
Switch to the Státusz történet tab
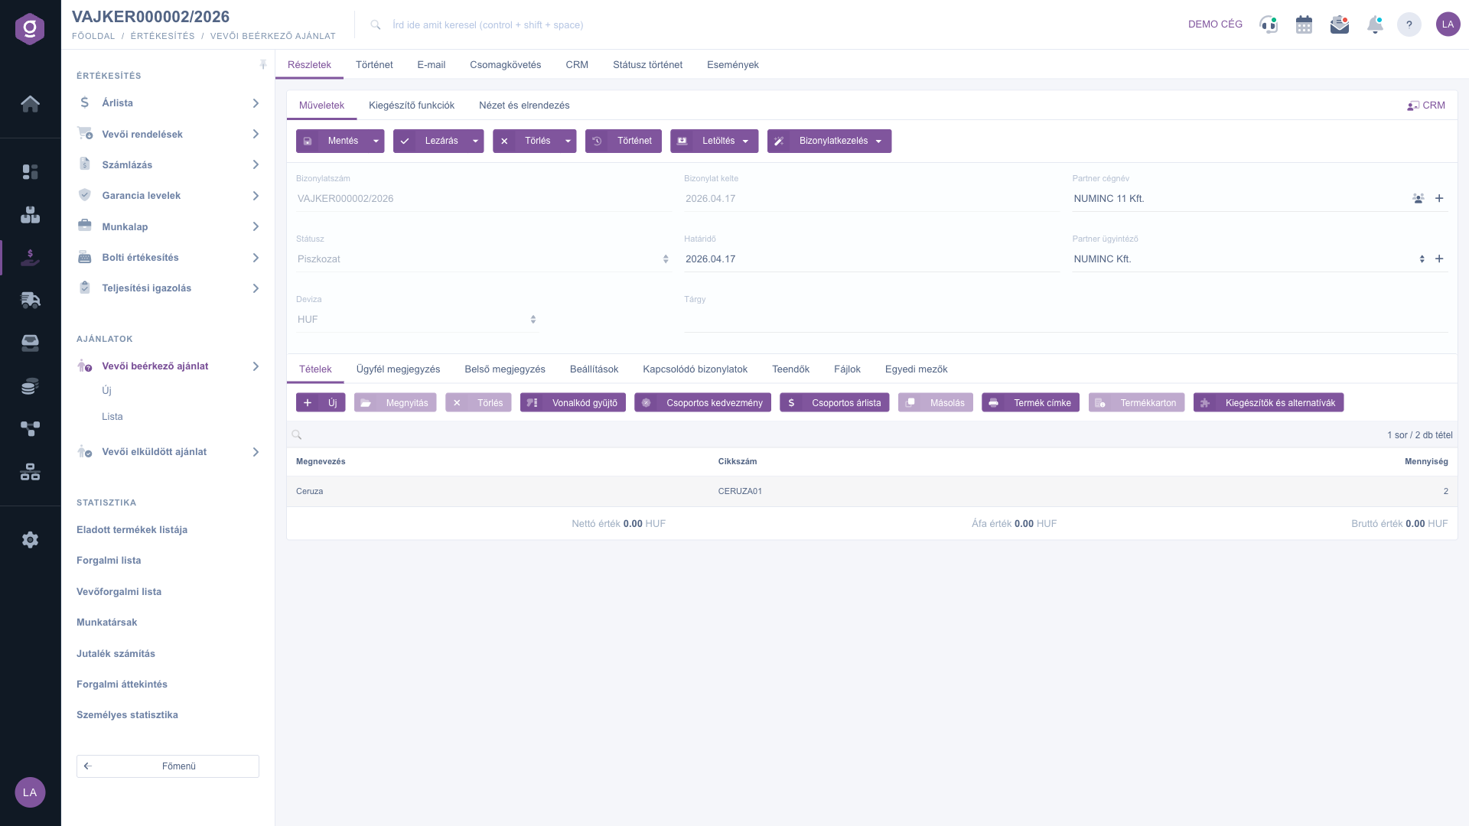[x=647, y=65]
